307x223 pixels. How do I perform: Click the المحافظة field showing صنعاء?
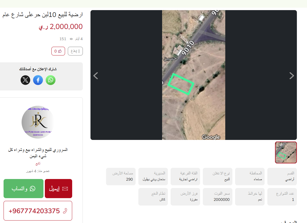coord(250,176)
